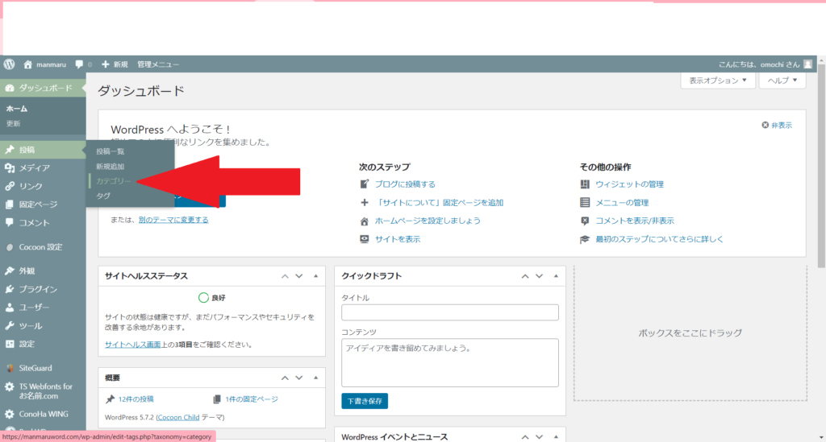This screenshot has height=442, width=826.
Task: Open the ダッシュボード gauge icon
Action: pos(10,88)
